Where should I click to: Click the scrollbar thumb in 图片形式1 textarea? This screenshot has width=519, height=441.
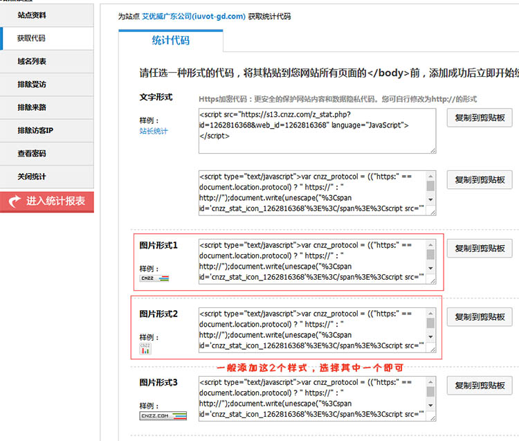coord(430,254)
